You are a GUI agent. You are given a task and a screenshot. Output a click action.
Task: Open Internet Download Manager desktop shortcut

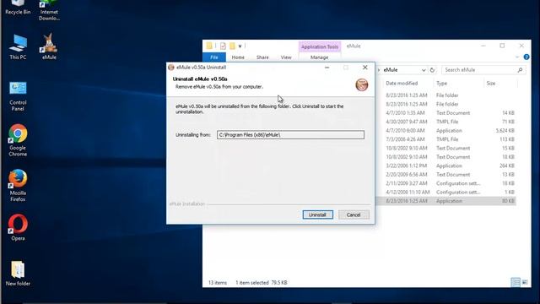[49, 9]
